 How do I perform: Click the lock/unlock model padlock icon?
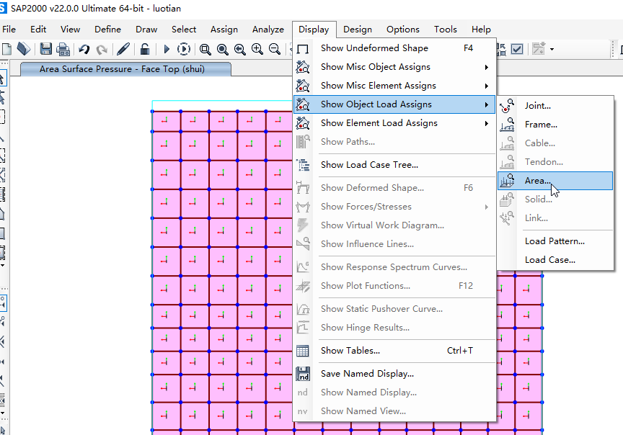[145, 49]
